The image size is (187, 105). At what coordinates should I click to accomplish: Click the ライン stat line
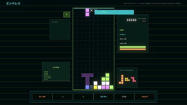click(x=123, y=39)
